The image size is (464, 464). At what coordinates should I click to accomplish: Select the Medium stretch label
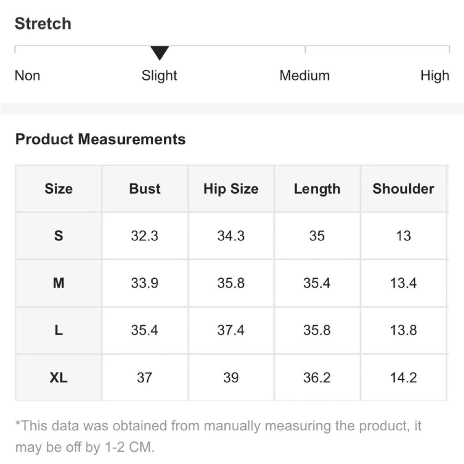tap(304, 76)
